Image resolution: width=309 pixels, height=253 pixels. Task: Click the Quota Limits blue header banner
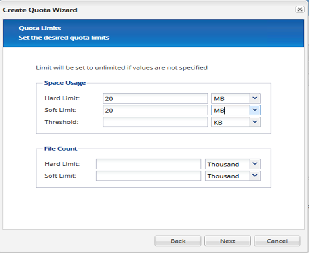click(x=154, y=33)
